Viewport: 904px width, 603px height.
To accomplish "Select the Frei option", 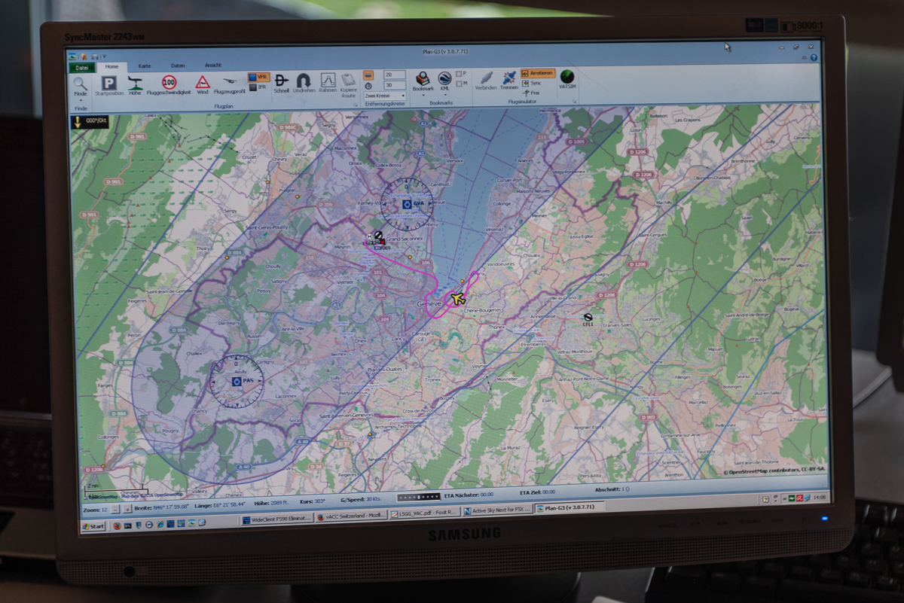I will point(530,93).
